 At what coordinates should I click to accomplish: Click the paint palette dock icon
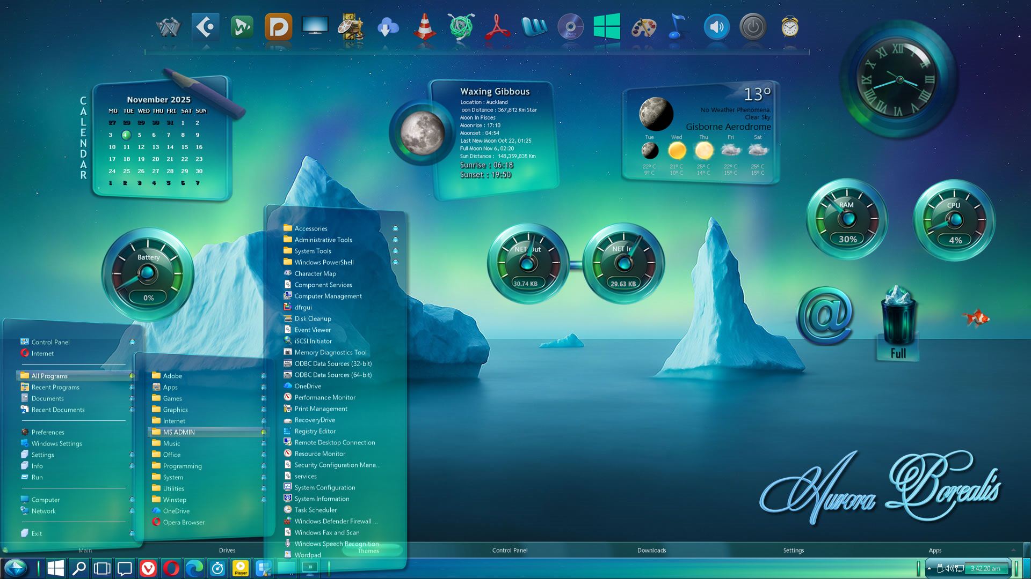pyautogui.click(x=643, y=27)
